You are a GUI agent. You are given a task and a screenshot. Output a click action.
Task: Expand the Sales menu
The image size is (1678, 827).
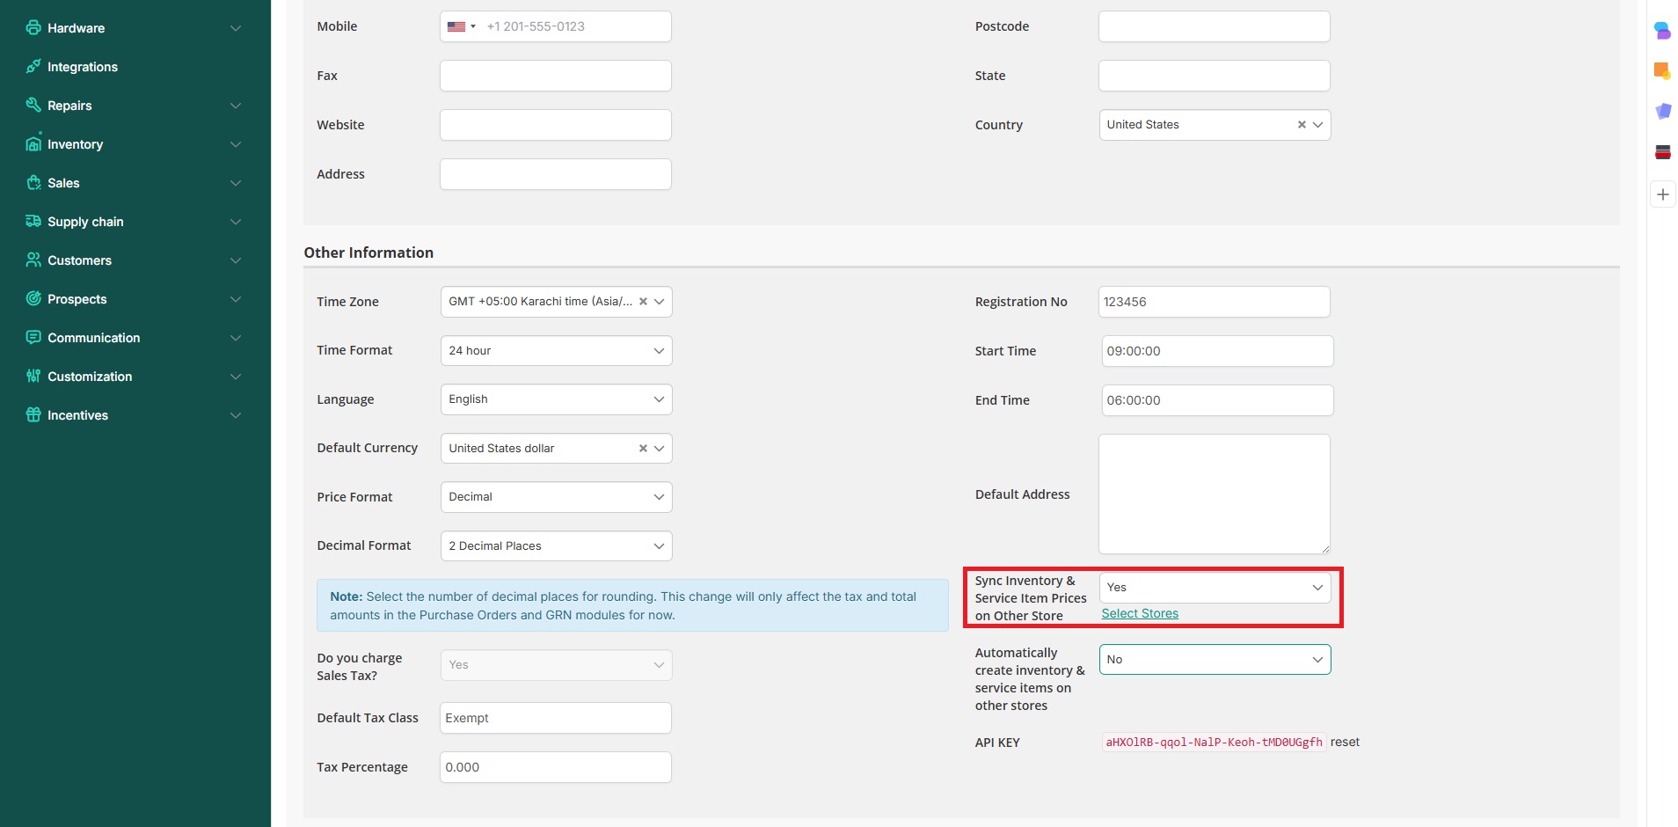click(235, 183)
